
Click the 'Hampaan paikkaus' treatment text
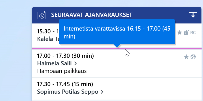click(x=62, y=71)
